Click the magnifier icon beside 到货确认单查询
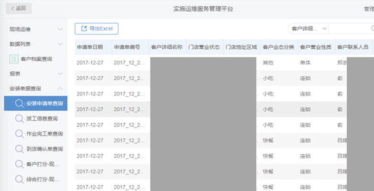 coord(19,149)
